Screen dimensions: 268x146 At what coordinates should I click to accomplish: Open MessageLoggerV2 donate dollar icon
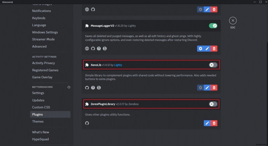(x=105, y=48)
